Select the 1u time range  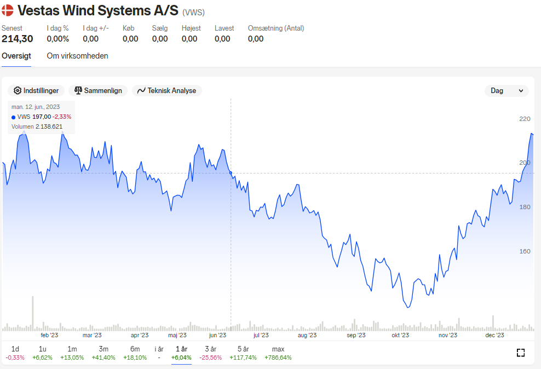(x=43, y=353)
